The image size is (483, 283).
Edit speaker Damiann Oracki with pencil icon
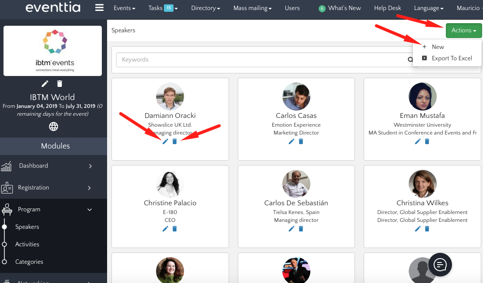coord(165,141)
